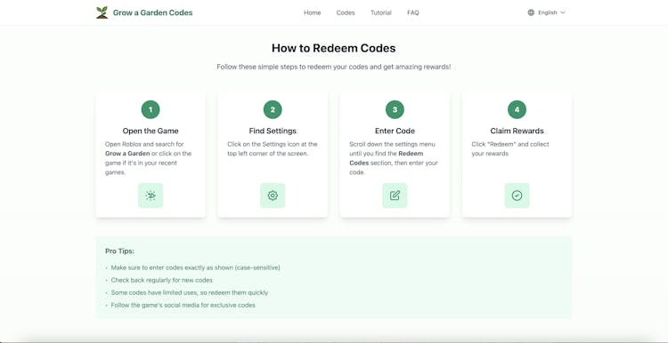The height and width of the screenshot is (343, 668).
Task: Click the Settings icon location description in step two
Action: tap(273, 148)
